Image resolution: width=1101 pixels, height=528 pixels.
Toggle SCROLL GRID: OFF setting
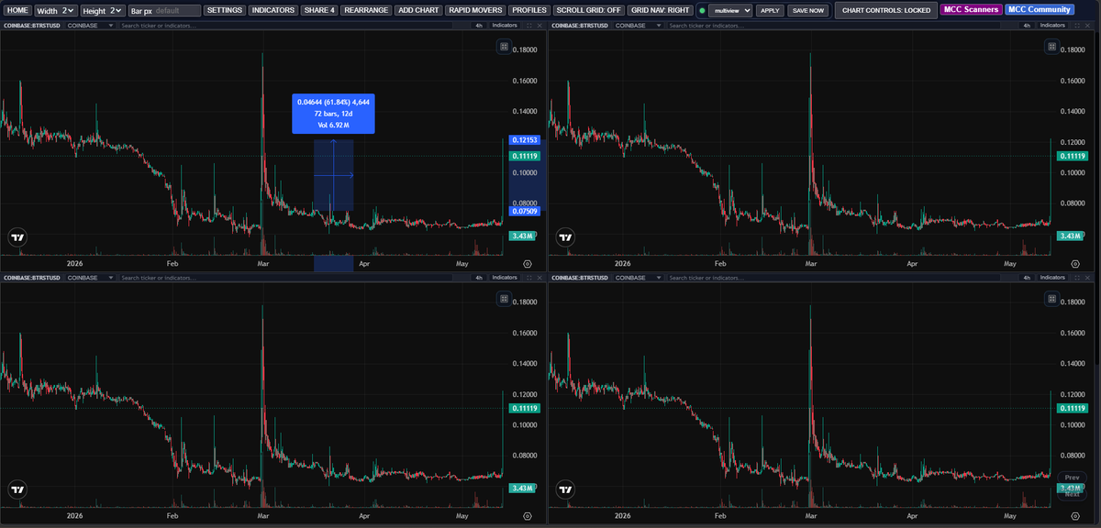(x=588, y=10)
